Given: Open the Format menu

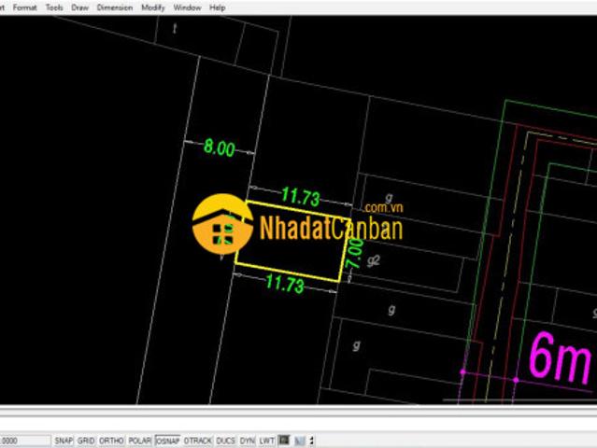Looking at the screenshot, I should click(24, 7).
